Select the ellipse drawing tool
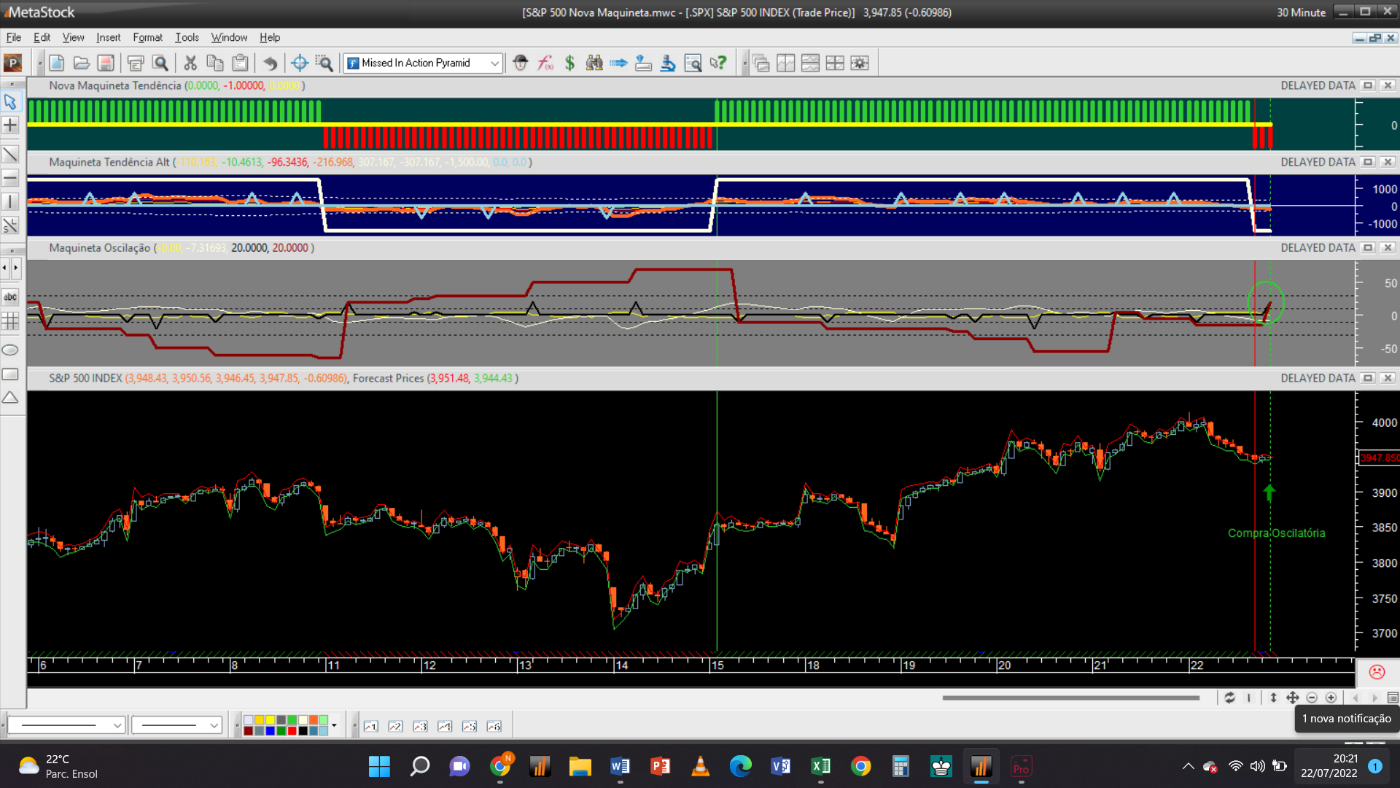The width and height of the screenshot is (1400, 788). coord(10,350)
